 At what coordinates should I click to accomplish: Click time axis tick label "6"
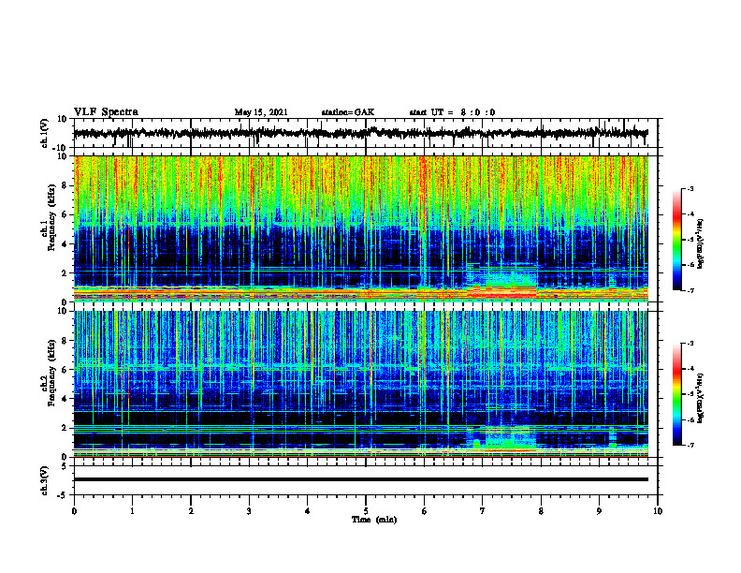click(x=425, y=511)
